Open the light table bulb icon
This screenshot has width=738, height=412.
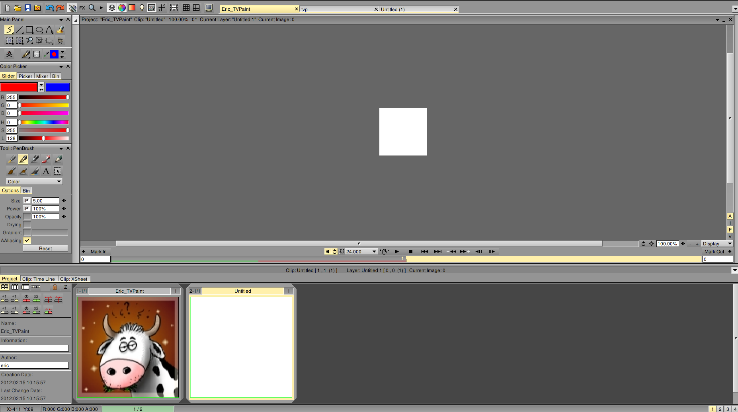pyautogui.click(x=142, y=8)
